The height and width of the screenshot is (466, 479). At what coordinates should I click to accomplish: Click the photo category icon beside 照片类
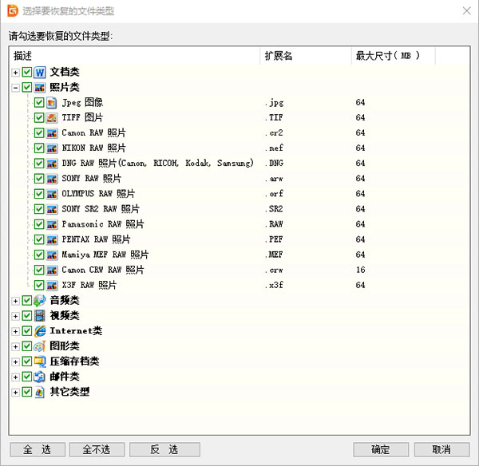coord(40,88)
